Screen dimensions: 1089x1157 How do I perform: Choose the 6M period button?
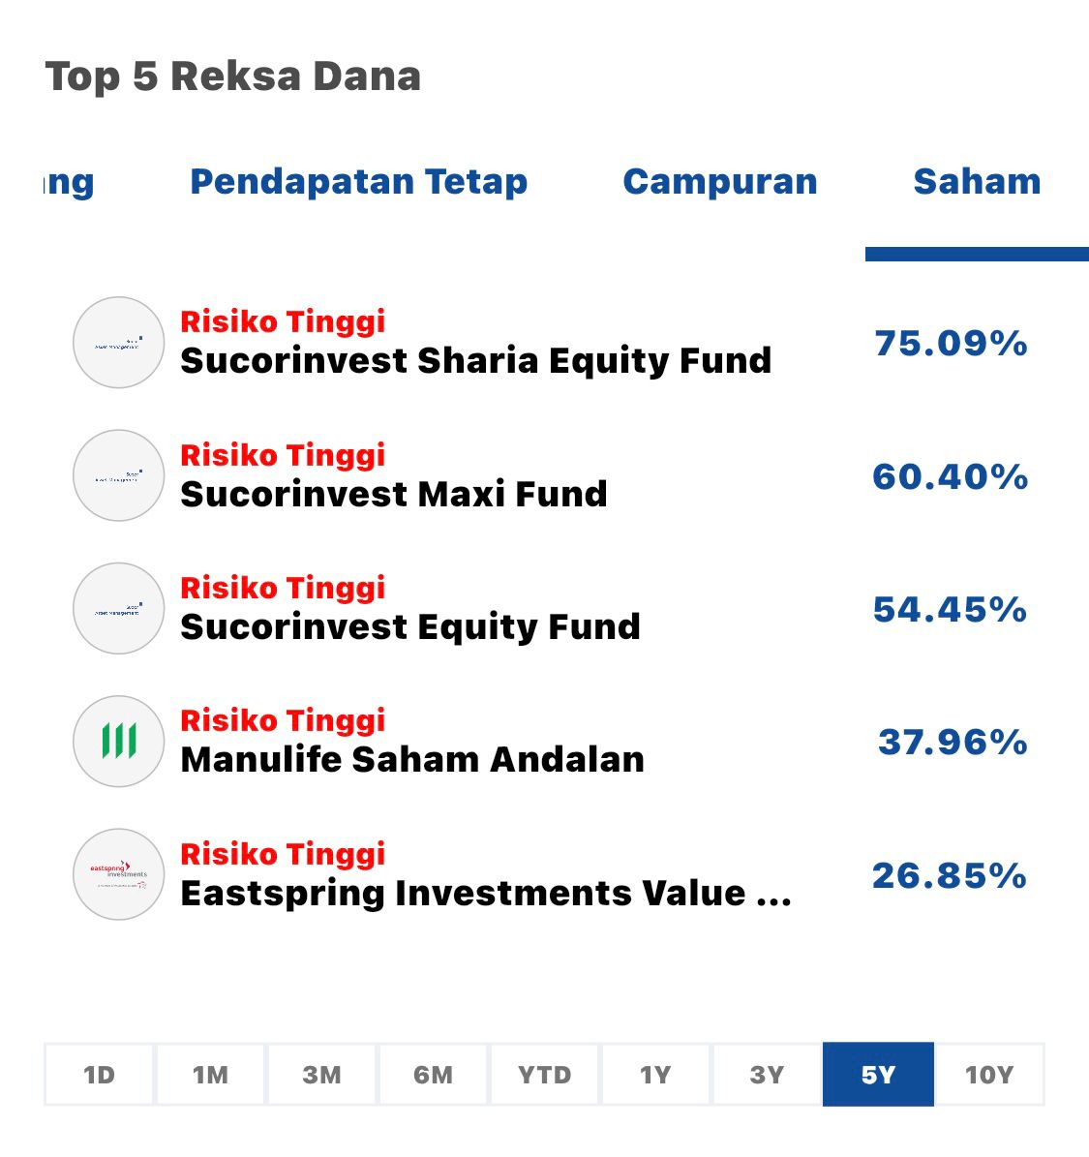tap(433, 1074)
